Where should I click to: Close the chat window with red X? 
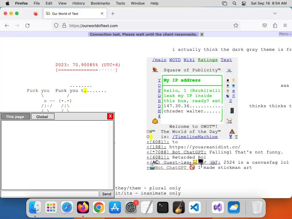pos(110,116)
